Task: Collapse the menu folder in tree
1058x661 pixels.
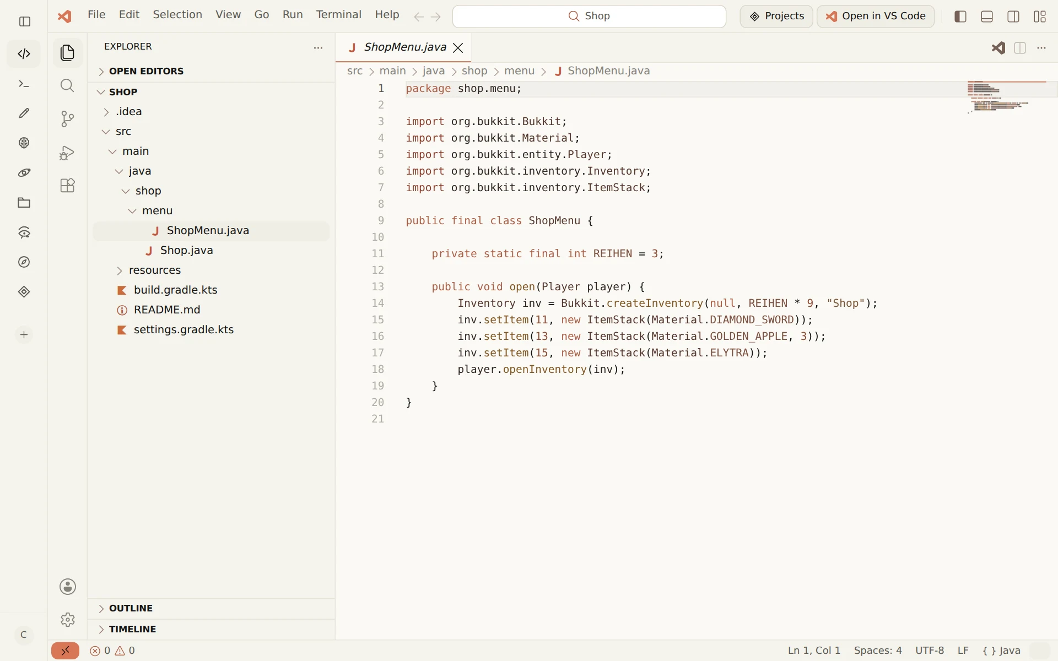Action: pyautogui.click(x=211, y=210)
